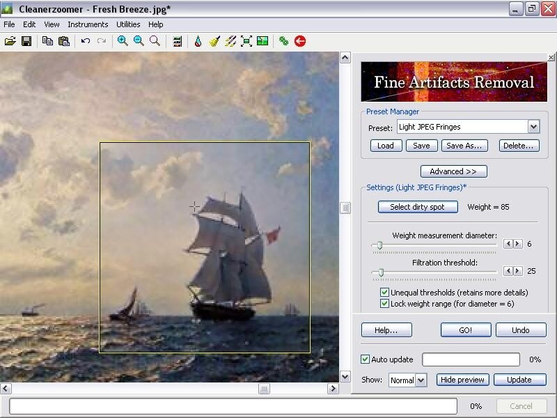The height and width of the screenshot is (418, 557).
Task: Click the paste clipboard icon
Action: [64, 41]
